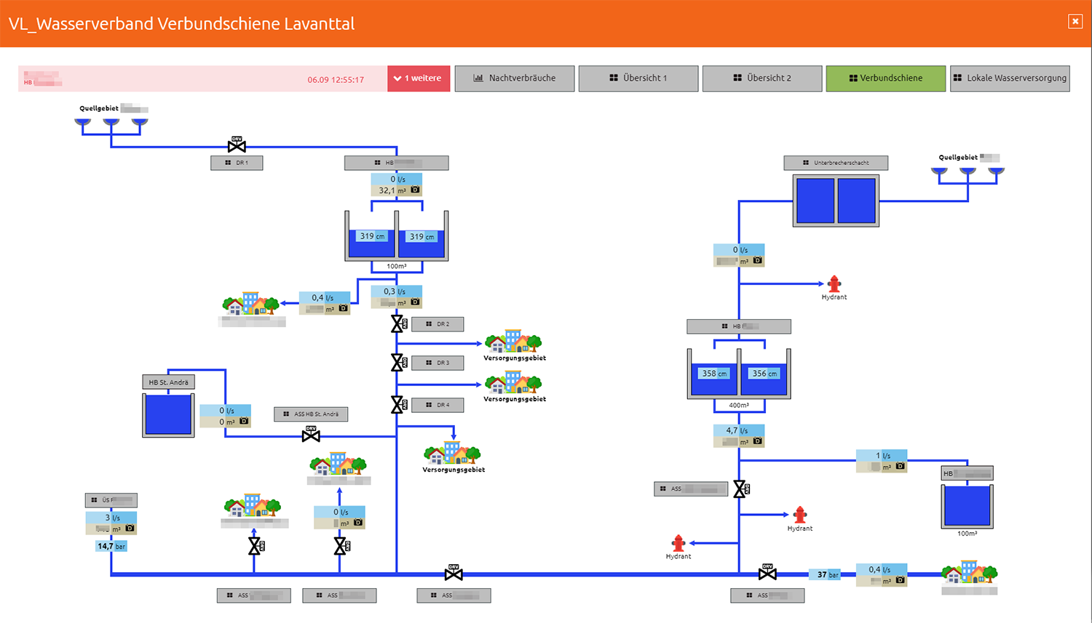Viewport: 1092px width, 623px height.
Task: Open the Unterbrecherschacht button
Action: pos(836,163)
